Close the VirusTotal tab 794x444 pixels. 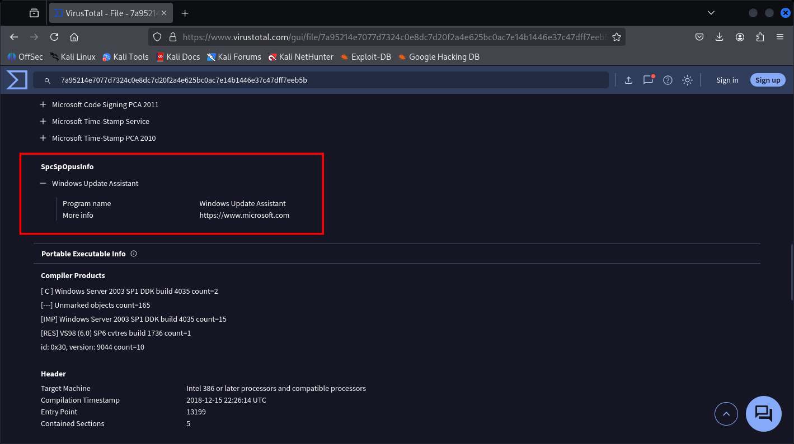pos(163,13)
